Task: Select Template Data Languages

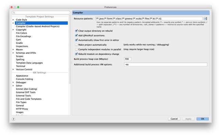Action: click(29, 63)
